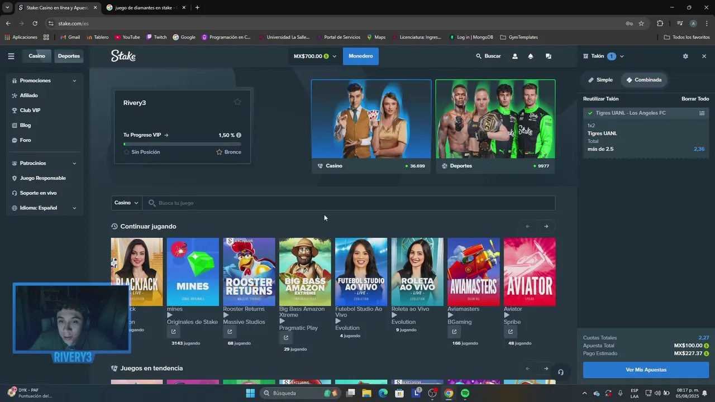Open external link icon under Aviamasters

pyautogui.click(x=454, y=332)
